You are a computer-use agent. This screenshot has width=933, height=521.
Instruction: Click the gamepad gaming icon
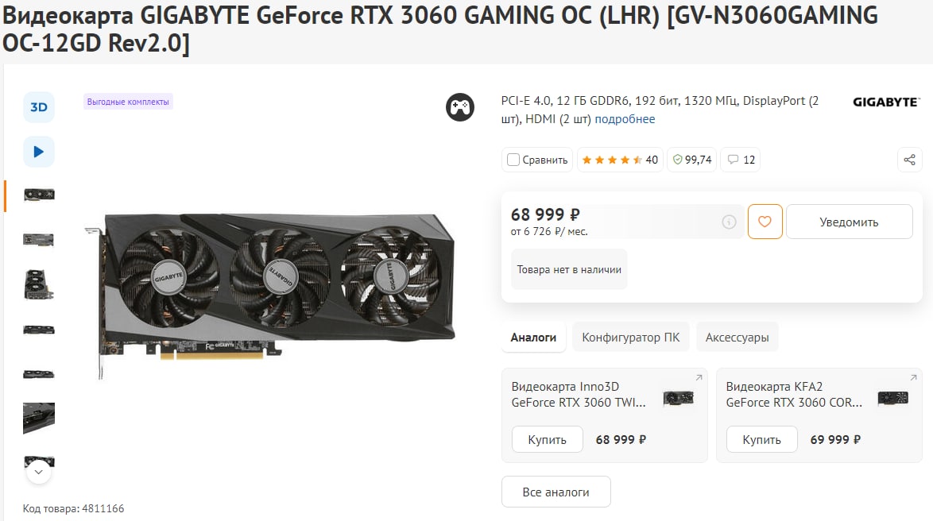(x=460, y=107)
